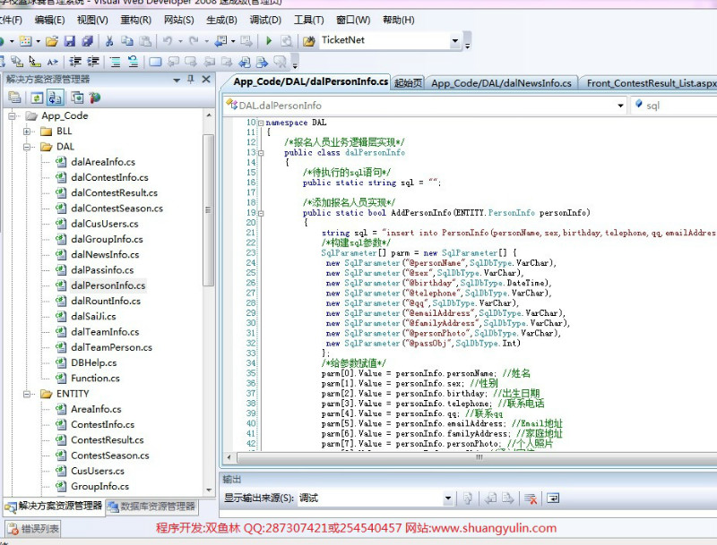Click the folder icon left of TicketNet
The height and width of the screenshot is (545, 717).
pyautogui.click(x=309, y=41)
